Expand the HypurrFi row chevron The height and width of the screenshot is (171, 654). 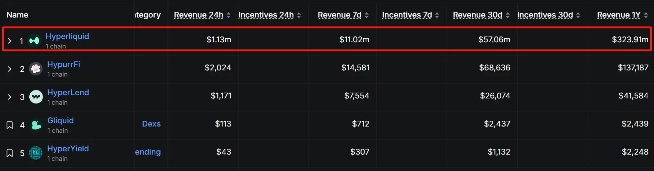tap(10, 69)
